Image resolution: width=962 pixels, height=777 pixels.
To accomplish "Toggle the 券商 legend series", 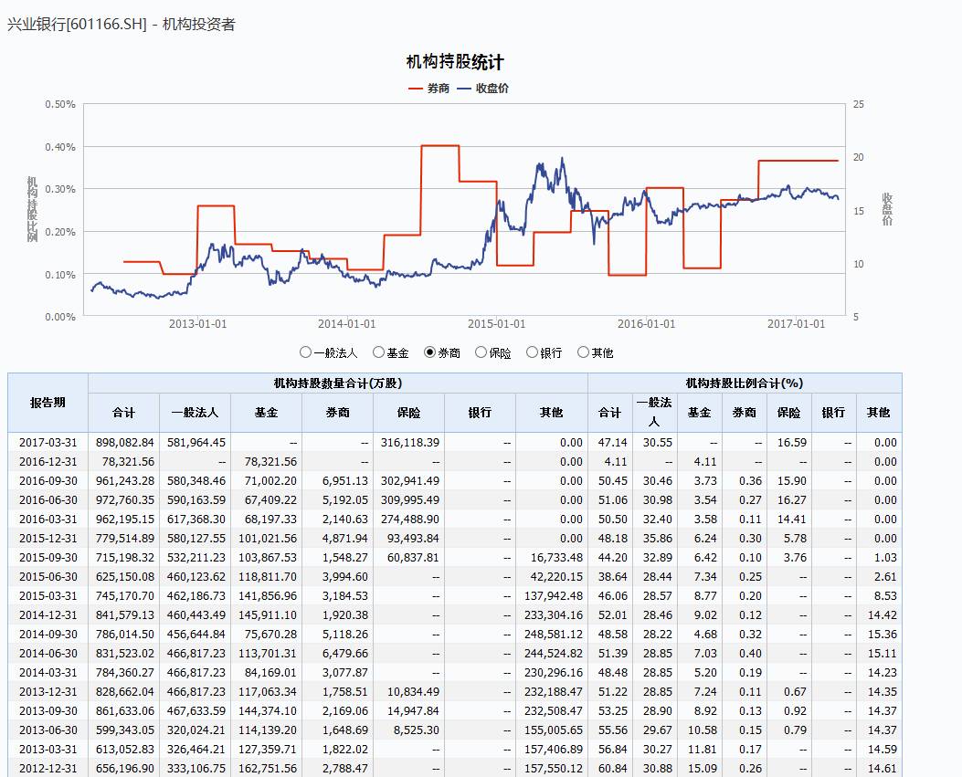I will (428, 89).
